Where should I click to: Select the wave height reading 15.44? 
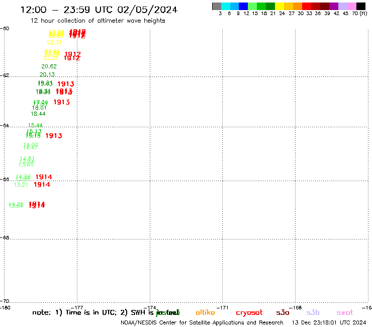click(35, 125)
